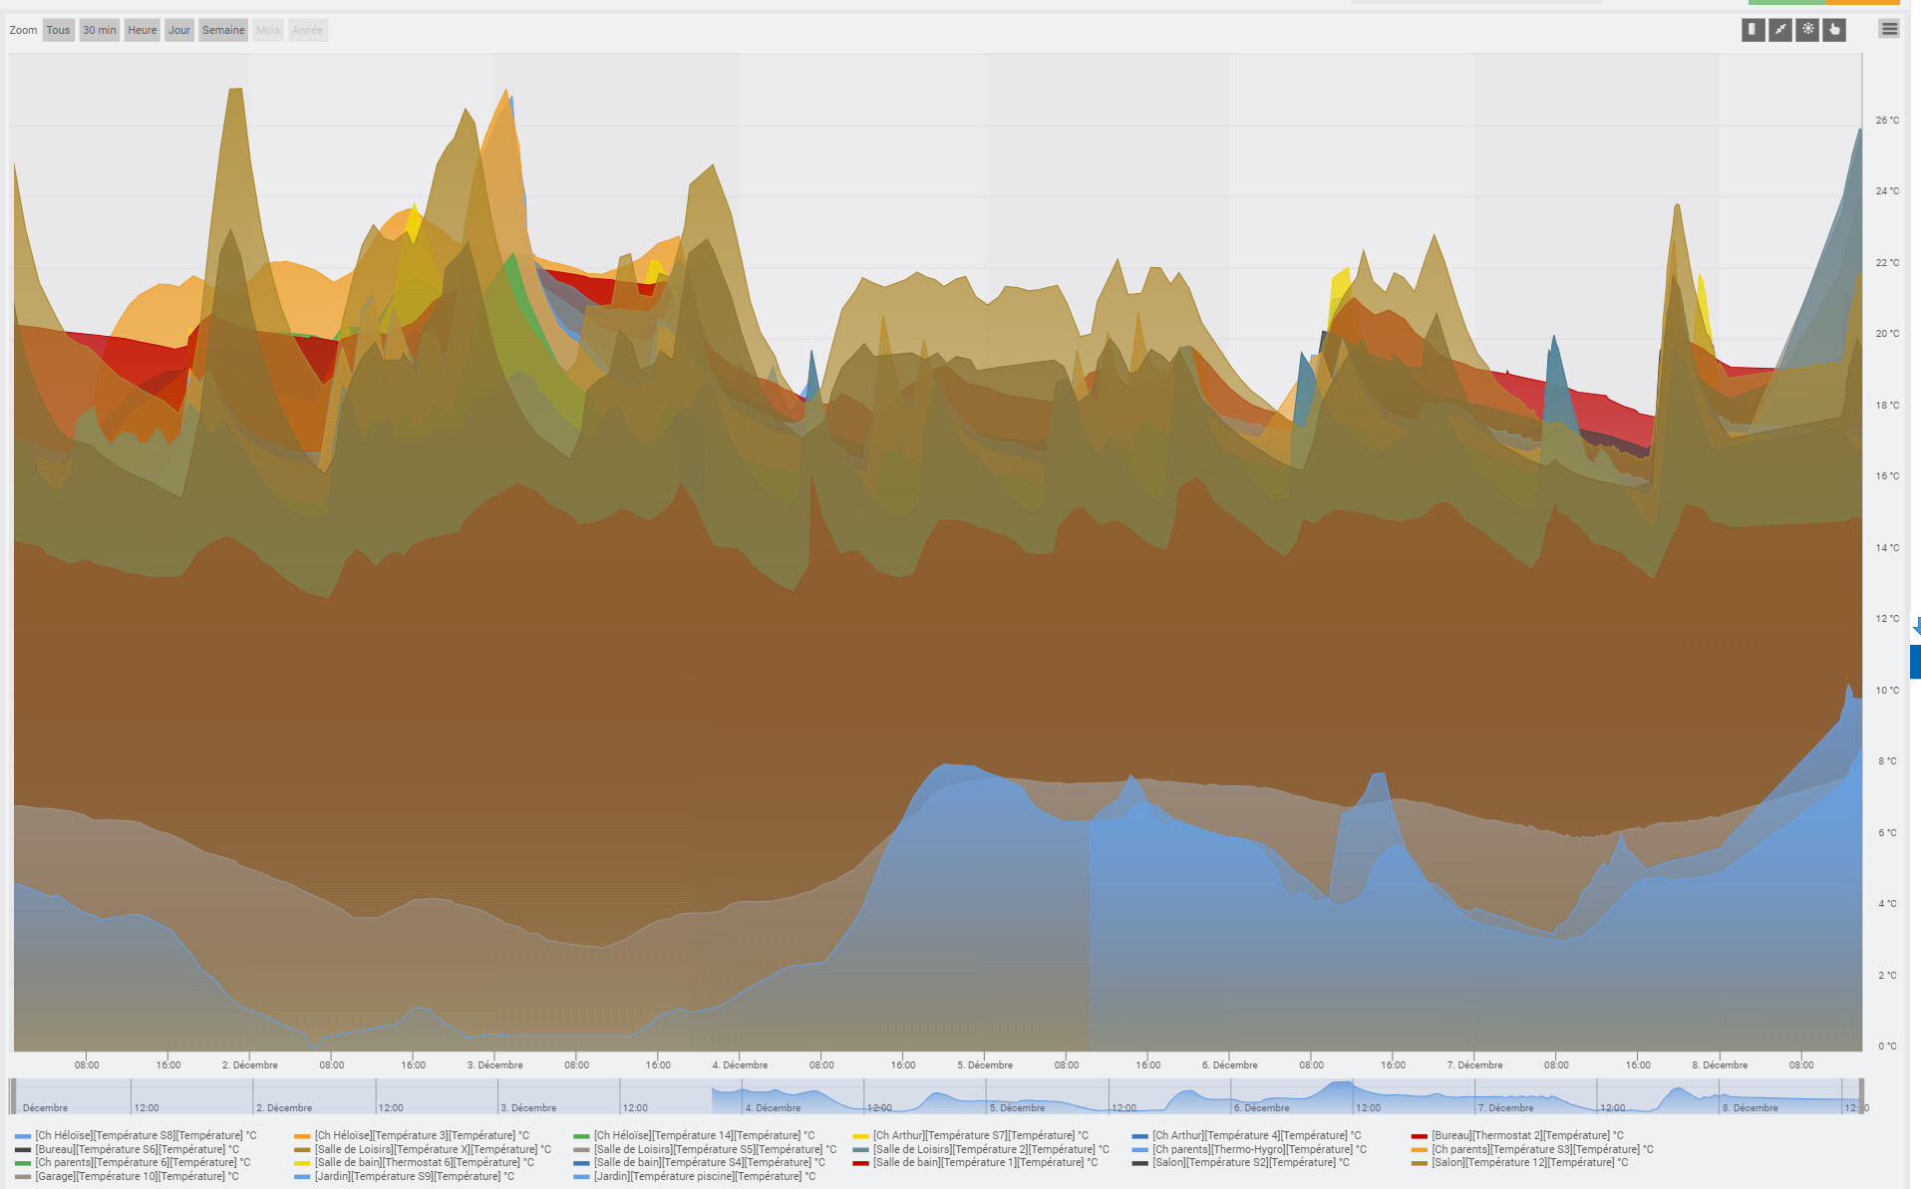This screenshot has width=1921, height=1189.
Task: Click the snowflake icon button
Action: 1806,30
